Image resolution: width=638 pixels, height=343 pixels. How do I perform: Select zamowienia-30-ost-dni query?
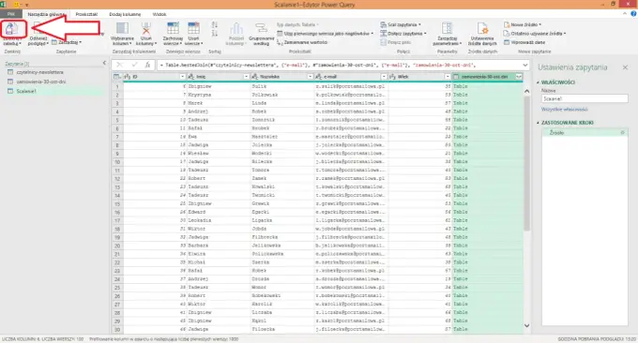click(x=40, y=82)
